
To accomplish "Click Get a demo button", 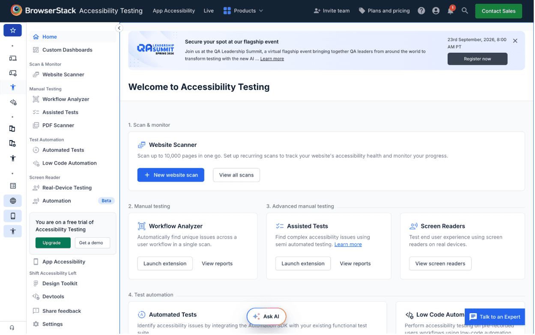I will (93, 243).
